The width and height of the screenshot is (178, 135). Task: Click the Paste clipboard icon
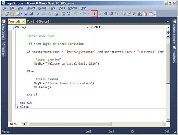[49, 13]
